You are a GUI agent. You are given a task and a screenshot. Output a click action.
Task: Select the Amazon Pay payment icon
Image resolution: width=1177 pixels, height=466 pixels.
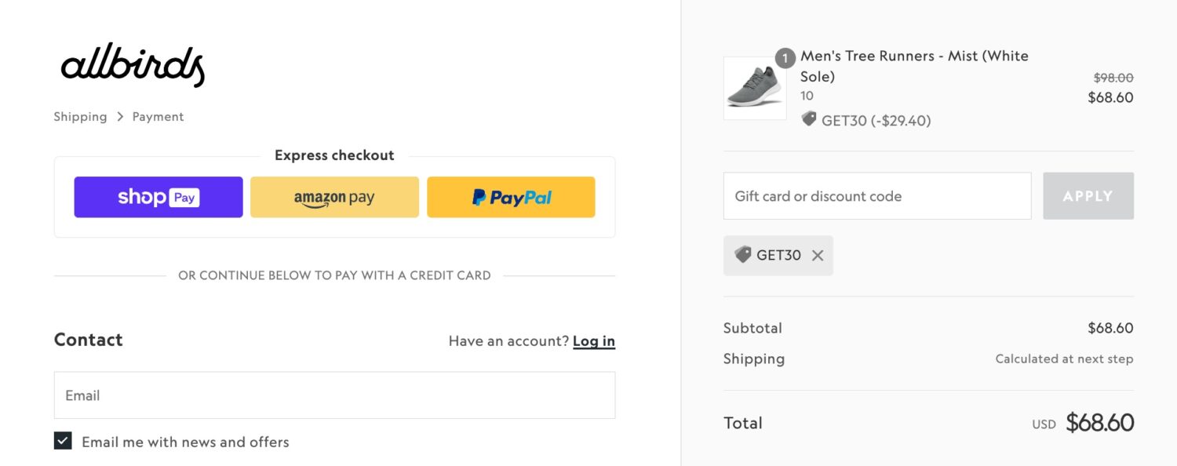tap(334, 197)
